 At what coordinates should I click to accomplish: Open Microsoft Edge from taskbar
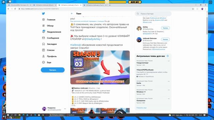point(23,115)
